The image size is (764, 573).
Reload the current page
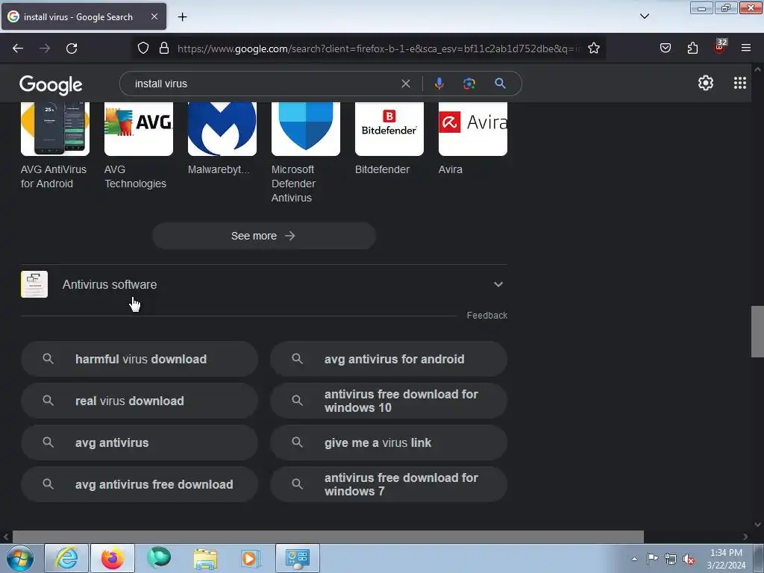(72, 48)
